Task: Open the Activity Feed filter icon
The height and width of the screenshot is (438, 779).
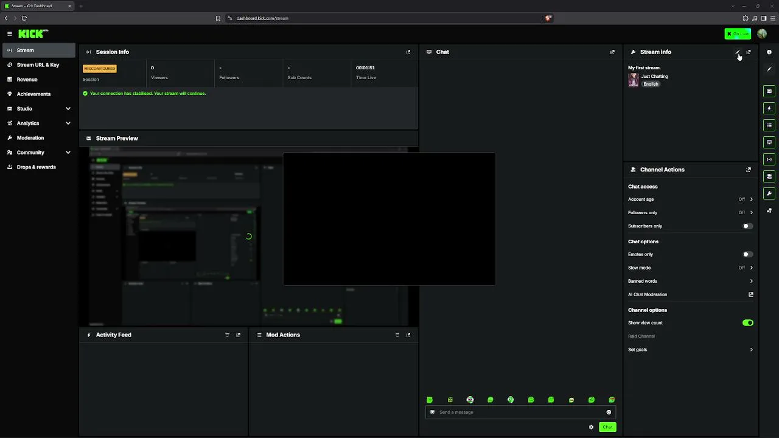Action: [227, 335]
